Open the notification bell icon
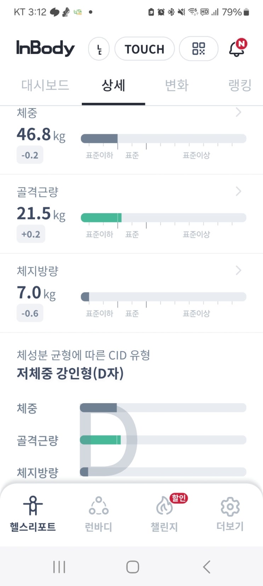This screenshot has height=586, width=263. 237,49
